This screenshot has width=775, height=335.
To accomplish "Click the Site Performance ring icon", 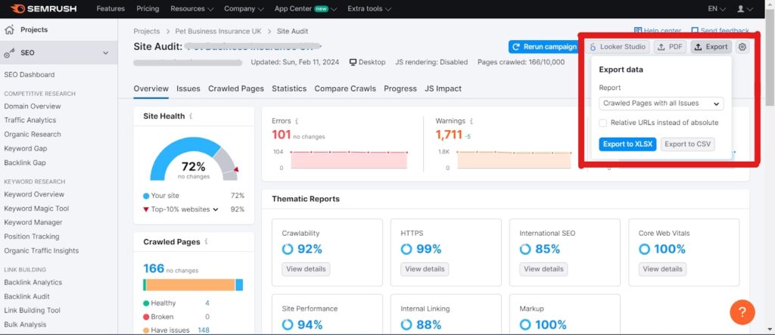I will [x=288, y=324].
